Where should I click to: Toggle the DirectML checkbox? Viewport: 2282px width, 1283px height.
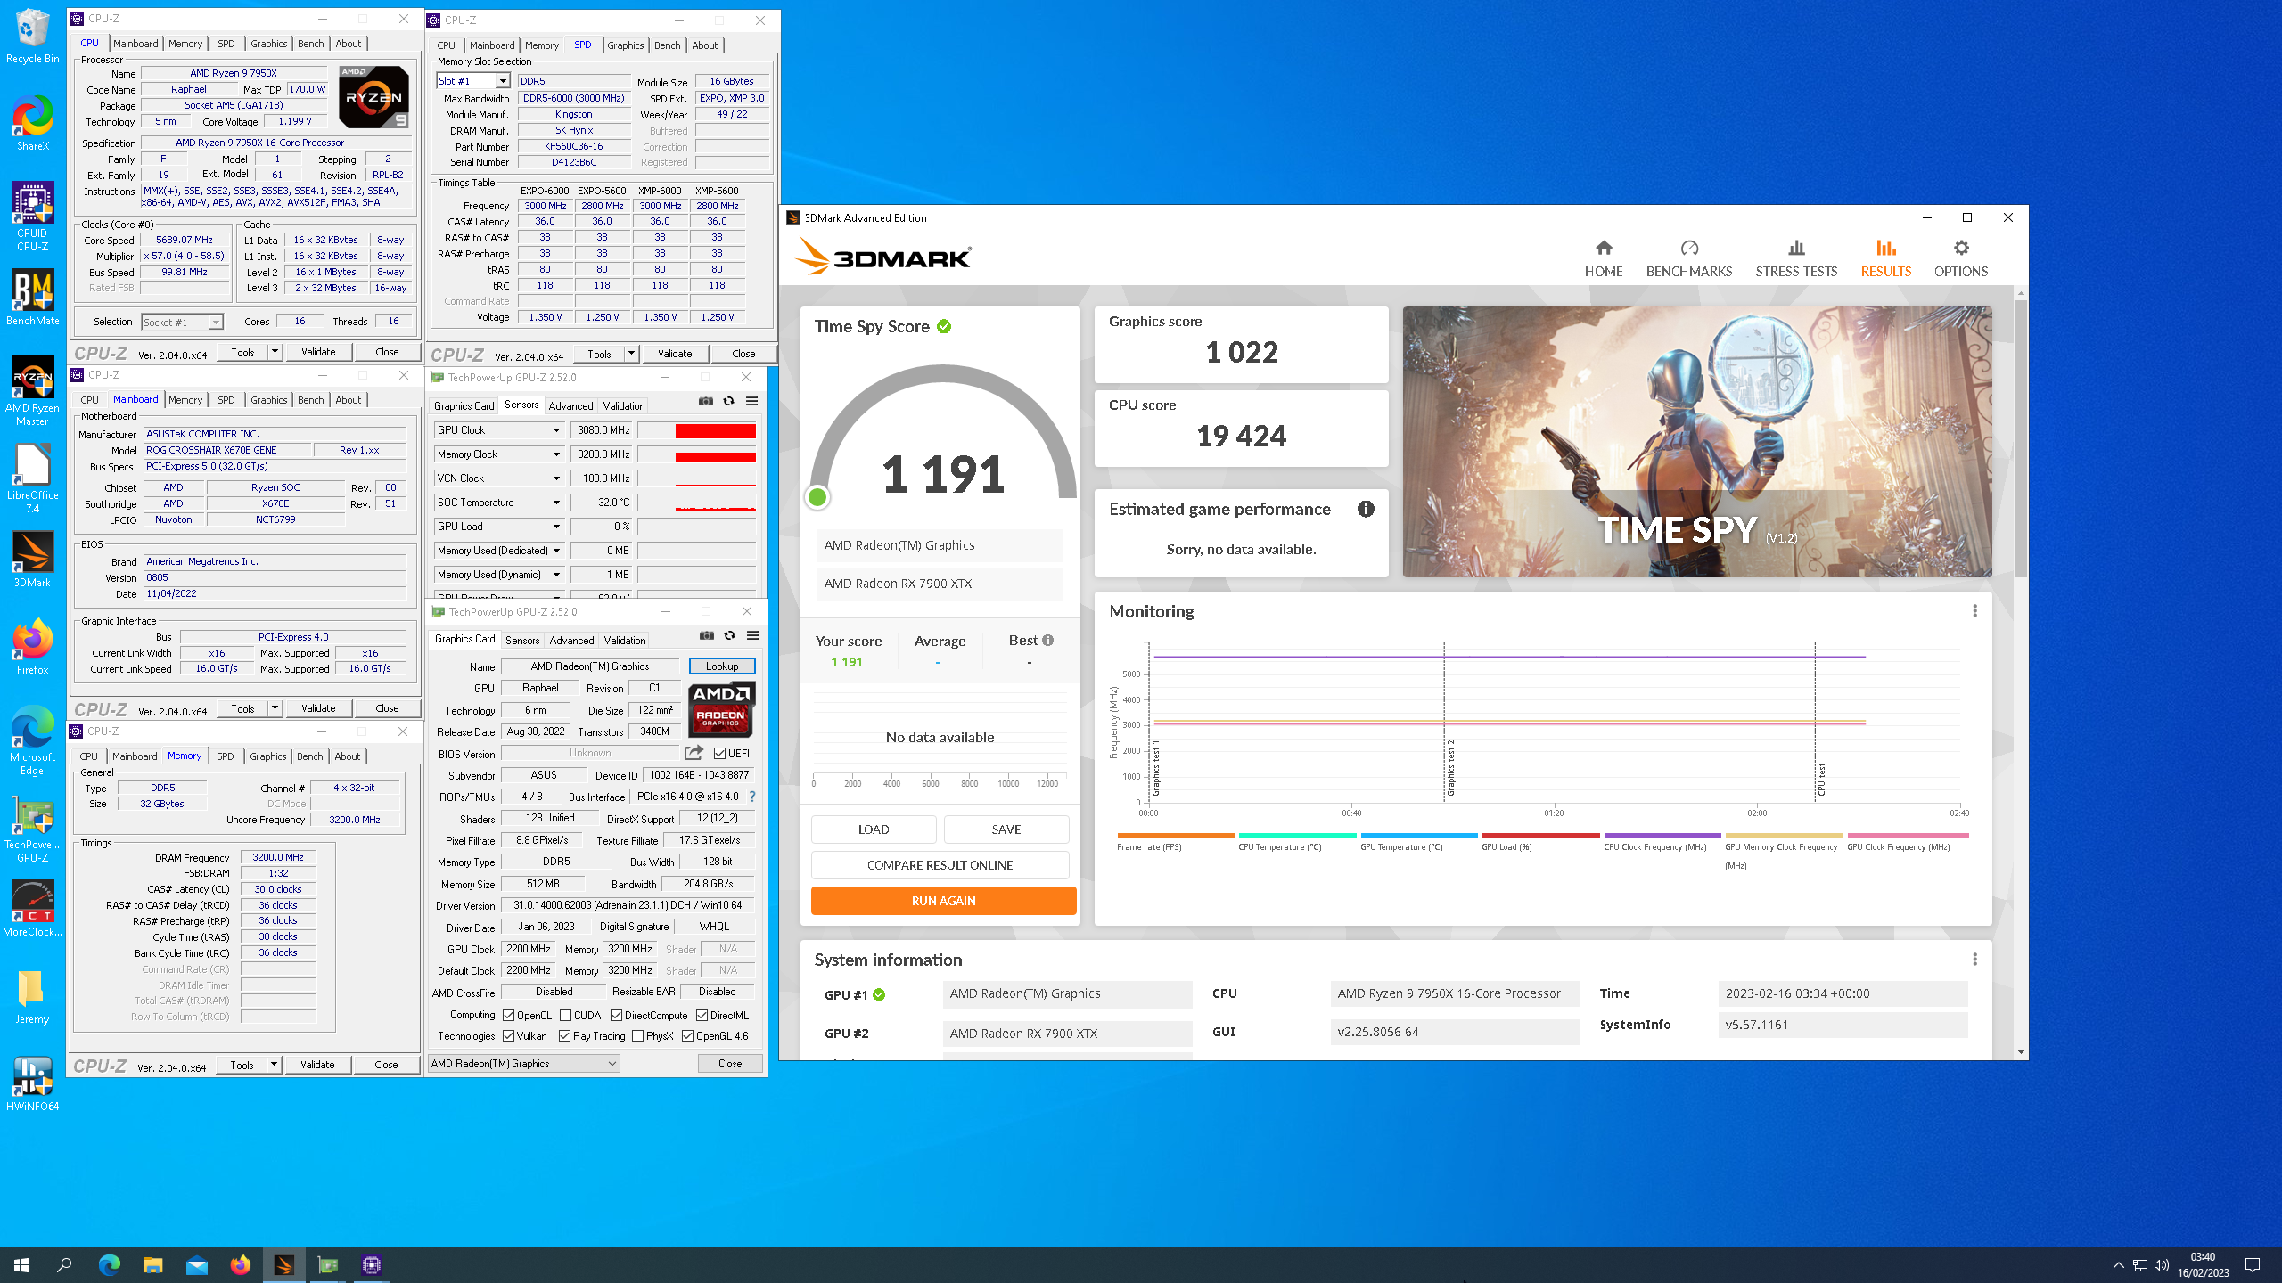(x=702, y=1015)
